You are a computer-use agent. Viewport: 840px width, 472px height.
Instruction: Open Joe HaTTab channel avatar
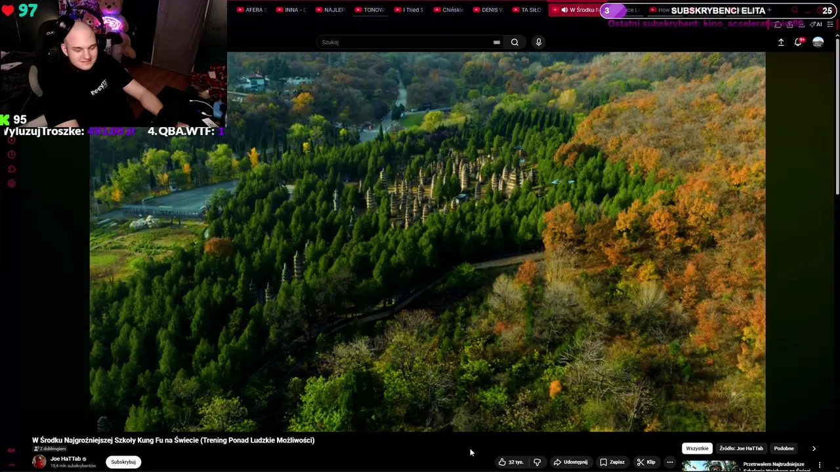[x=39, y=462]
